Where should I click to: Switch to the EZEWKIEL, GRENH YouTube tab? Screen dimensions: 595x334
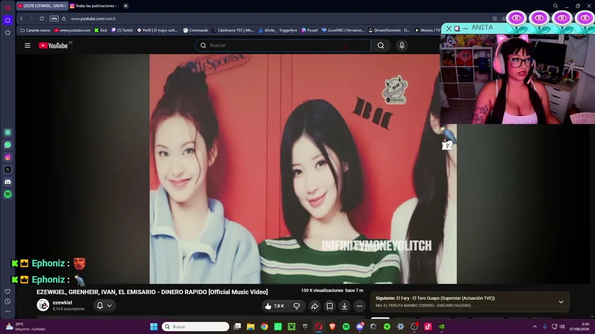42,6
